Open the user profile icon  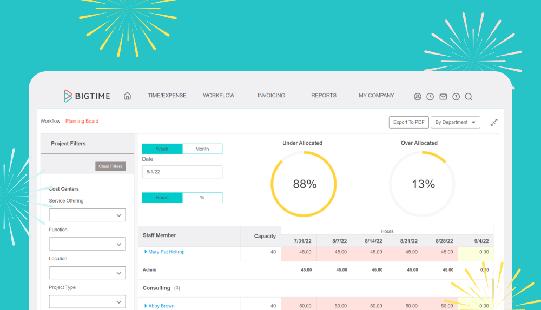point(418,97)
